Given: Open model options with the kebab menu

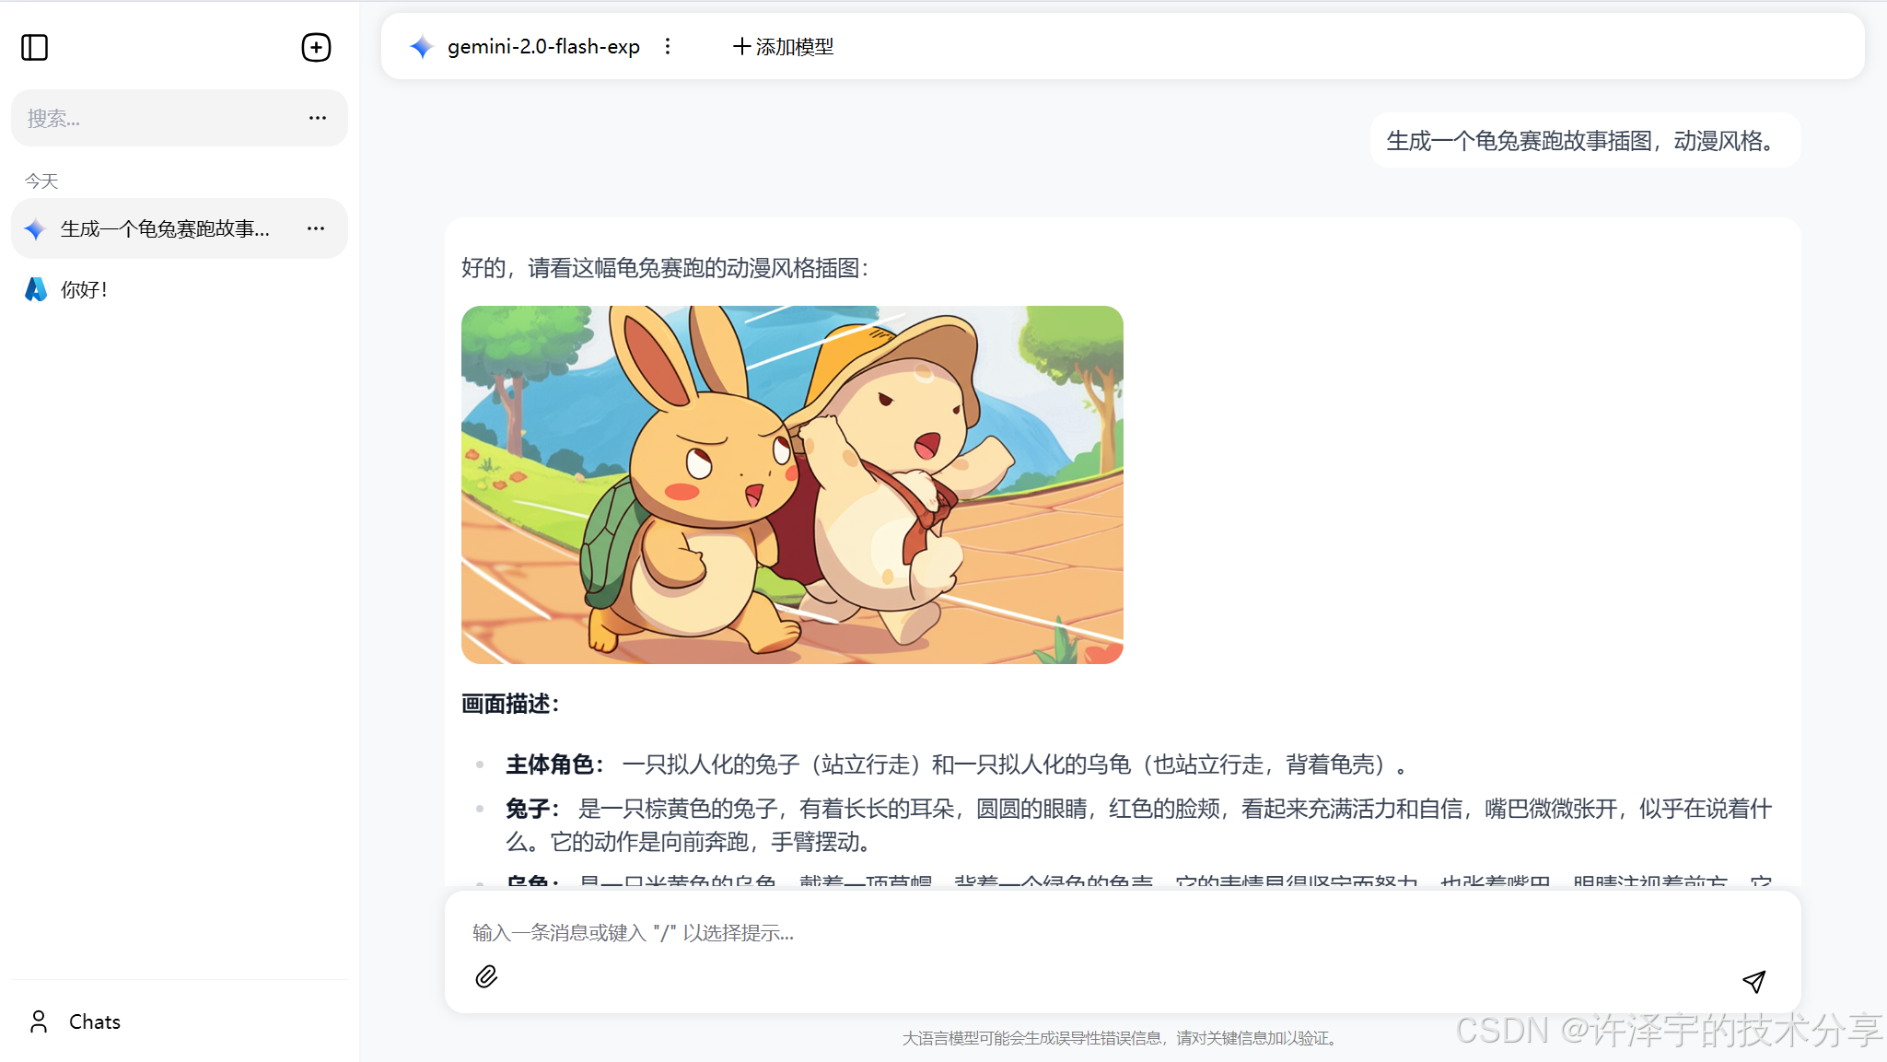Looking at the screenshot, I should [669, 46].
